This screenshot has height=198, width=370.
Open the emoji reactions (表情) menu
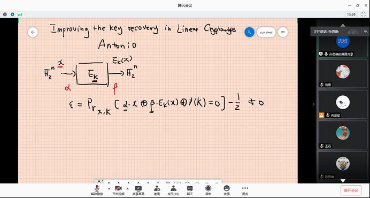point(227,191)
